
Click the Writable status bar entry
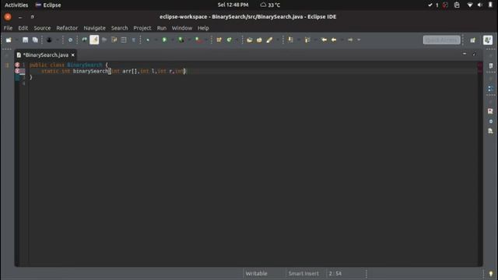256,273
